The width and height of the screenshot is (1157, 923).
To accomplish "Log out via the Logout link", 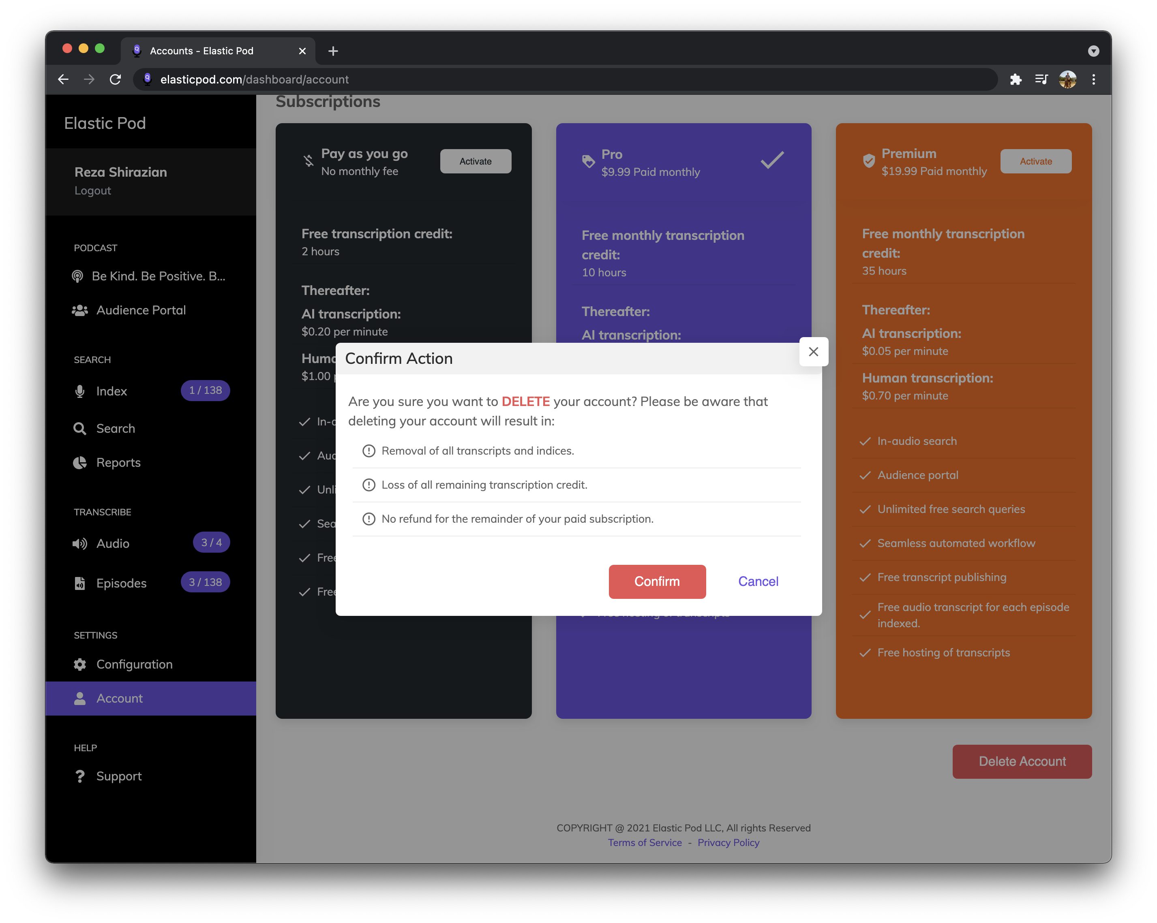I will click(92, 190).
